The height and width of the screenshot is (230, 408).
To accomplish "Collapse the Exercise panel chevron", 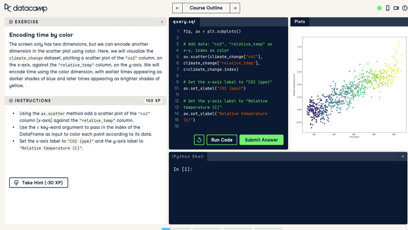I will pyautogui.click(x=162, y=22).
